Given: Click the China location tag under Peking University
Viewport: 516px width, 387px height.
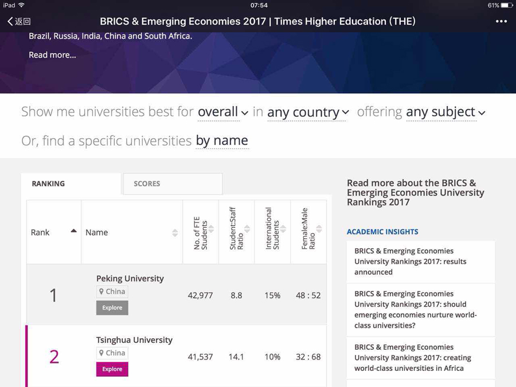Looking at the screenshot, I should (x=112, y=292).
